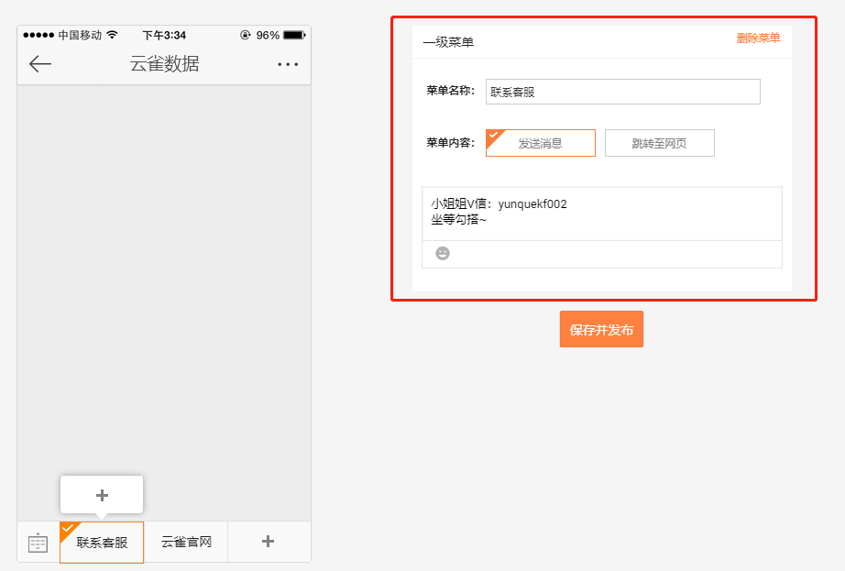
Task: Select the 发送消息 content type option
Action: [x=540, y=143]
